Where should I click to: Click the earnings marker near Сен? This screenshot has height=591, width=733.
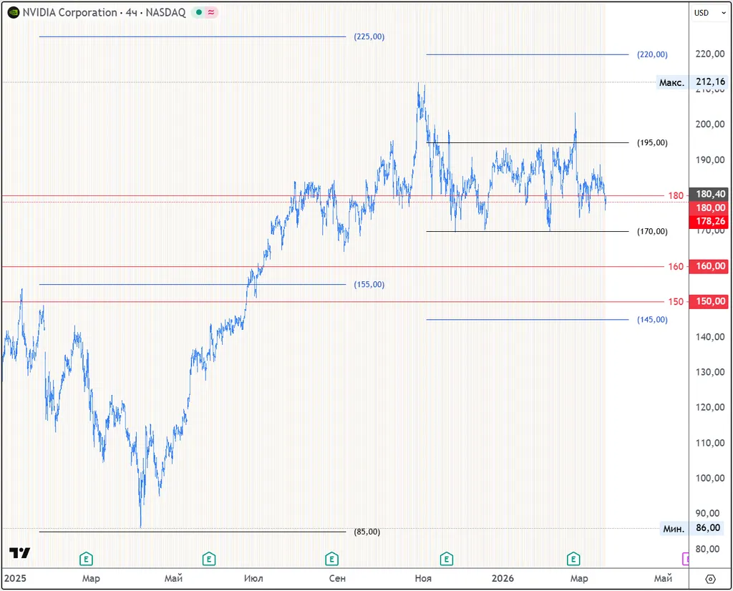pyautogui.click(x=331, y=559)
